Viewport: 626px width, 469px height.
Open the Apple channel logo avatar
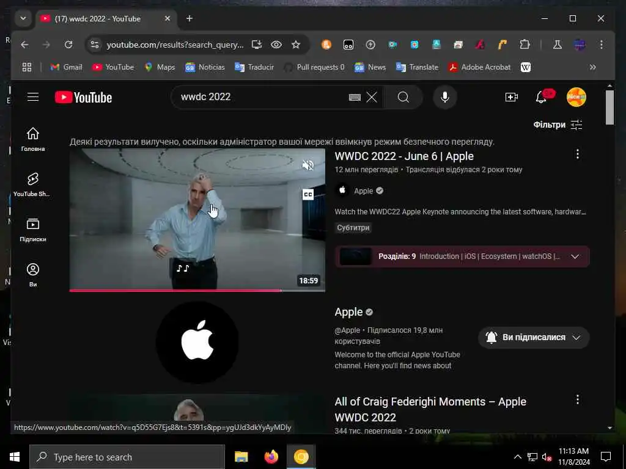(197, 342)
